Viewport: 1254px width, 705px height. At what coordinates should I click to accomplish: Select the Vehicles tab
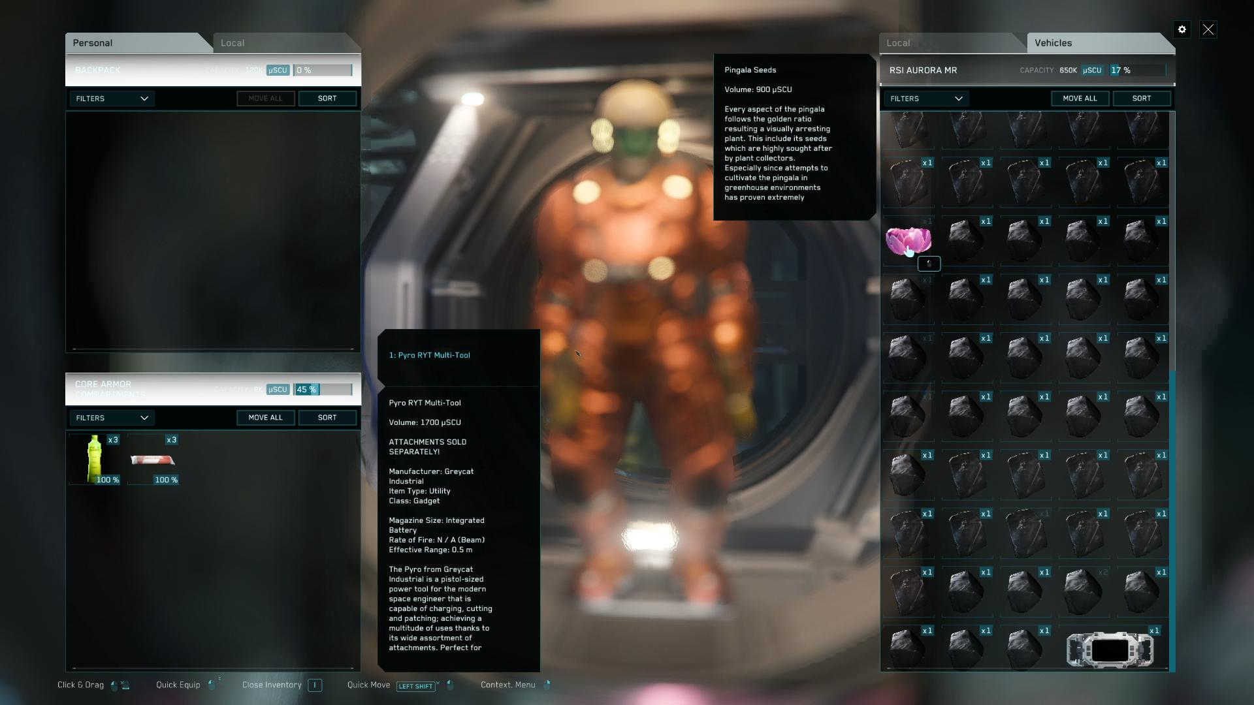[1101, 42]
